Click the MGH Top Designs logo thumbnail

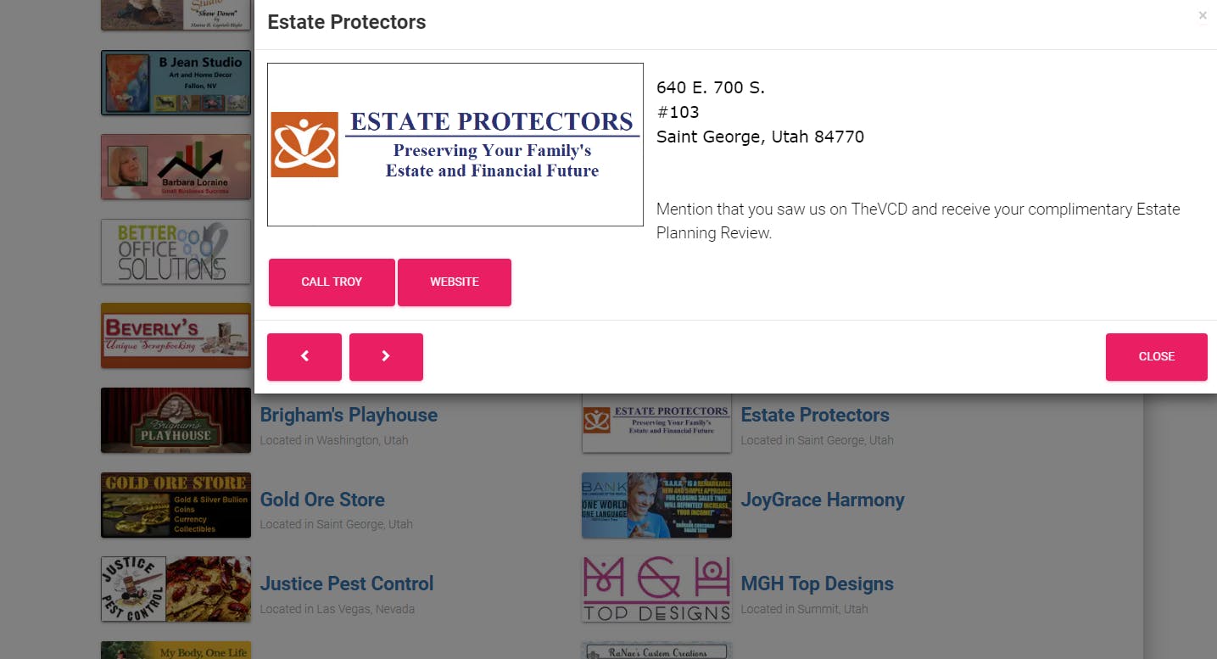point(656,589)
